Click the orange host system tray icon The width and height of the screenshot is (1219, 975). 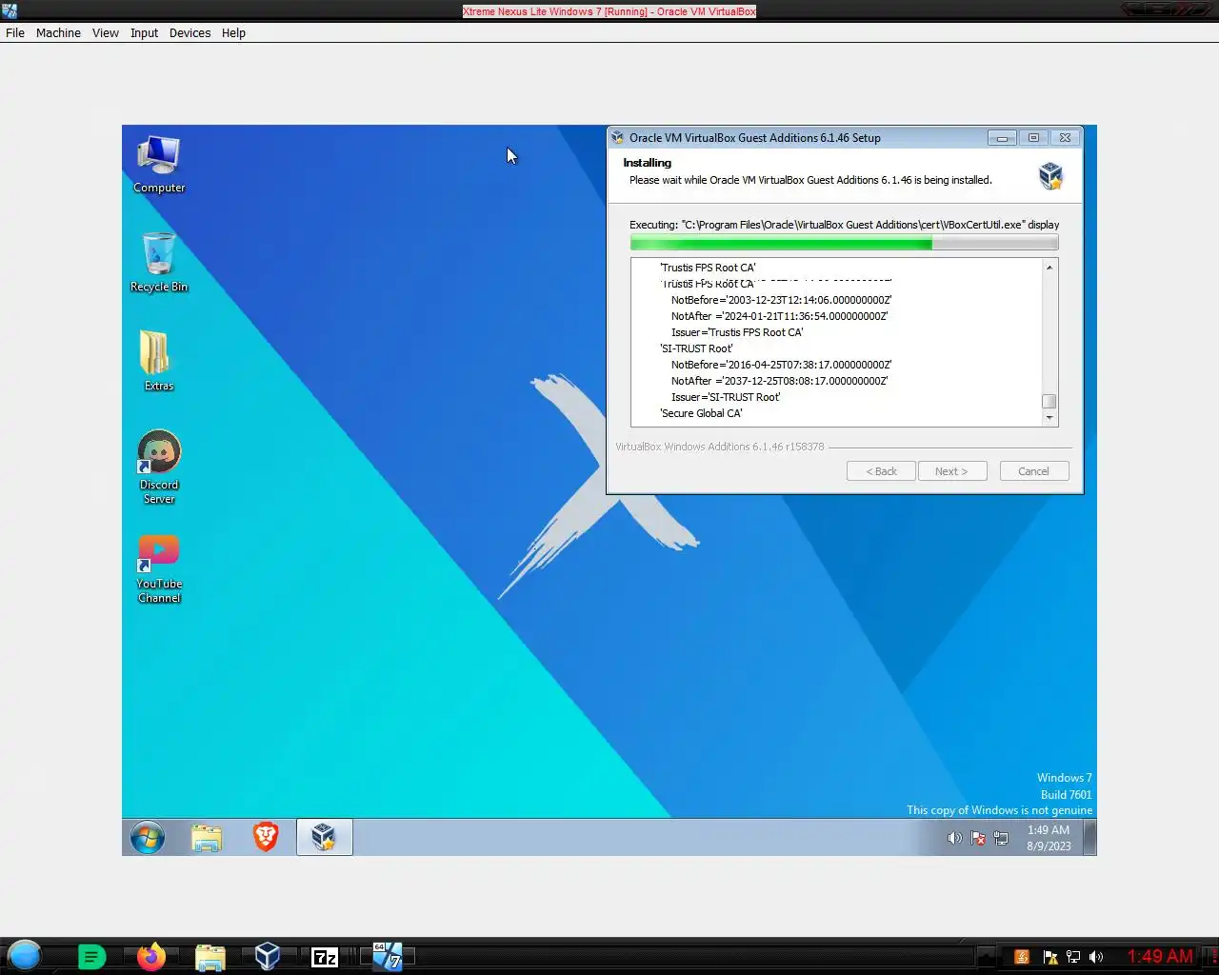pos(1022,957)
